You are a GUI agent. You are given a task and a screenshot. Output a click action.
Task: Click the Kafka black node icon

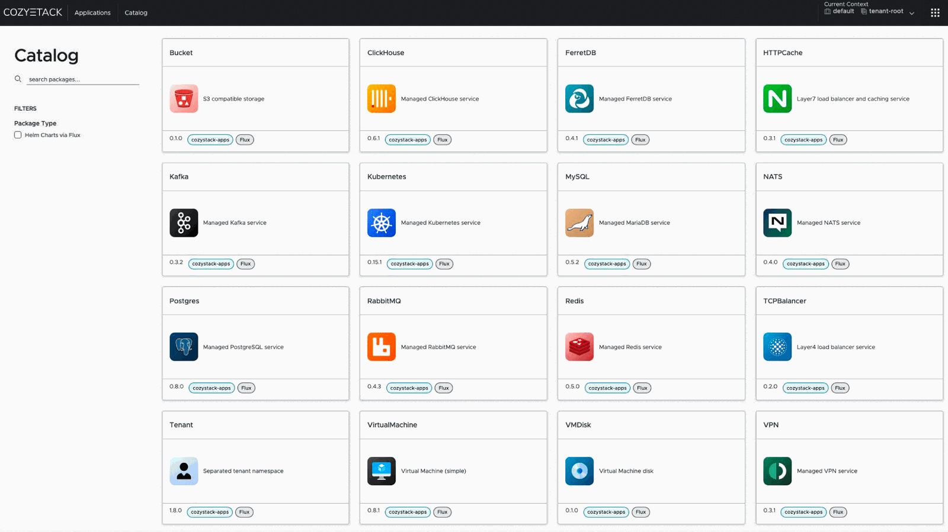pos(184,223)
